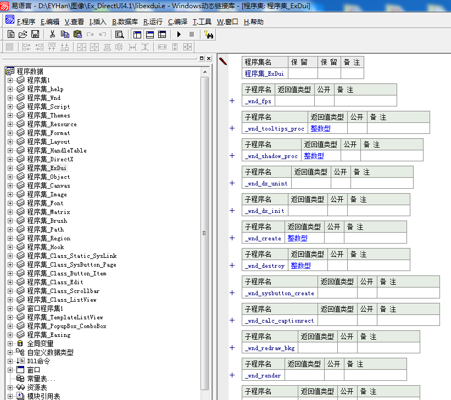
Task: Click the Stop square icon
Action: pyautogui.click(x=192, y=35)
